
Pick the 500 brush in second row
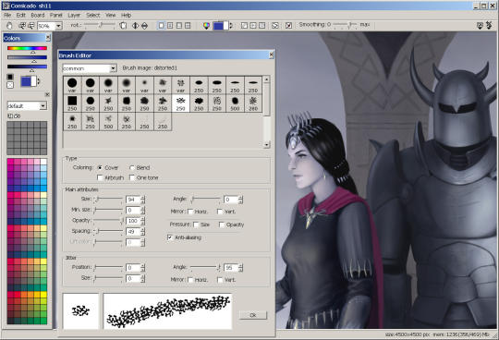[235, 103]
